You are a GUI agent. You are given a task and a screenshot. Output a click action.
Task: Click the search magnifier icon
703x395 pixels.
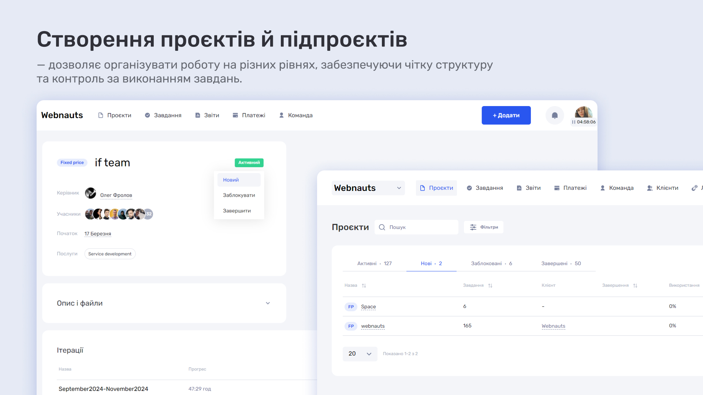point(382,227)
